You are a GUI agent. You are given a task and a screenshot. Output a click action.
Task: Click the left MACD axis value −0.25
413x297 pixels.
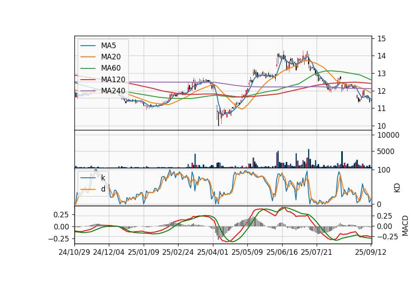[59, 239]
